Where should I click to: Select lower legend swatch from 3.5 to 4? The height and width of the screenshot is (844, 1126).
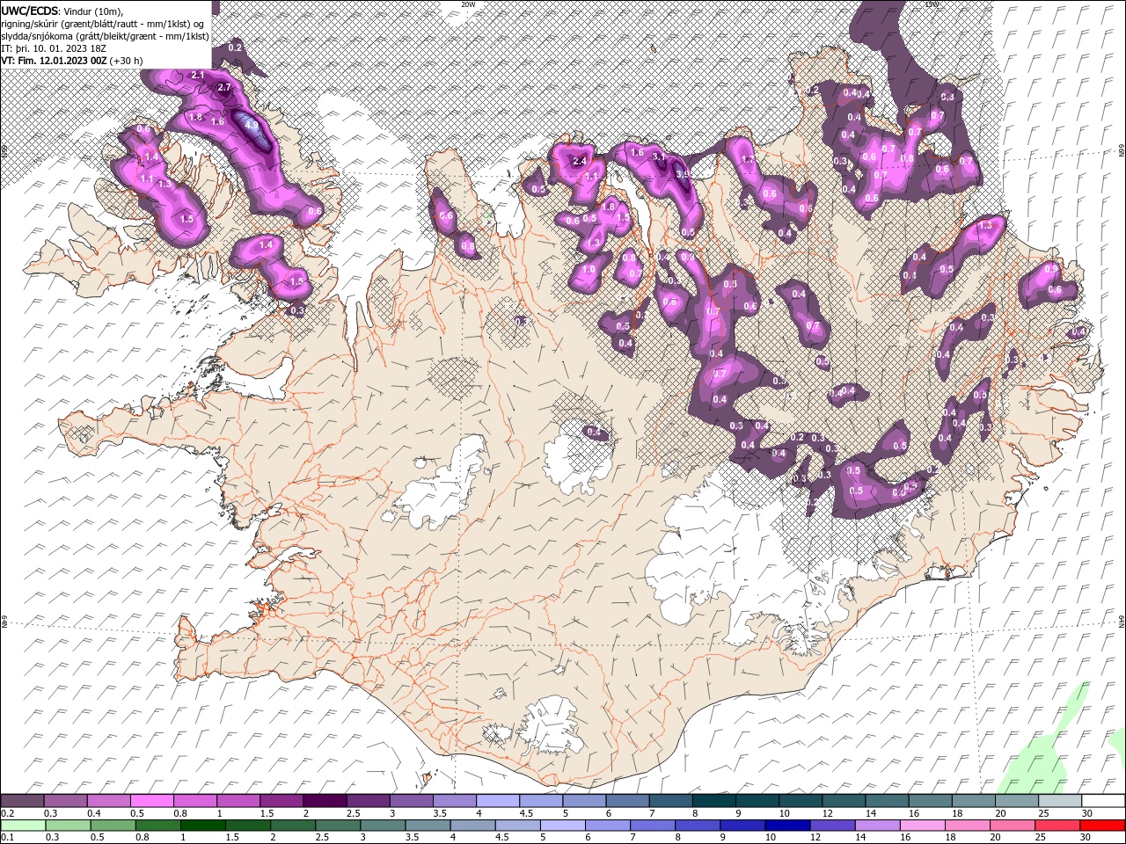click(428, 826)
